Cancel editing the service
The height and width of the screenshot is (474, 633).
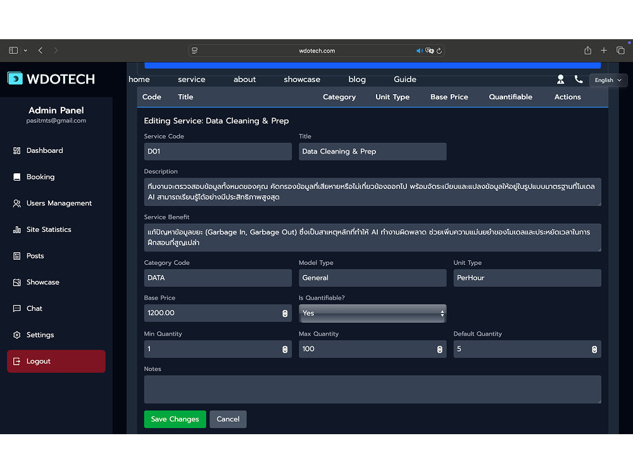point(228,419)
